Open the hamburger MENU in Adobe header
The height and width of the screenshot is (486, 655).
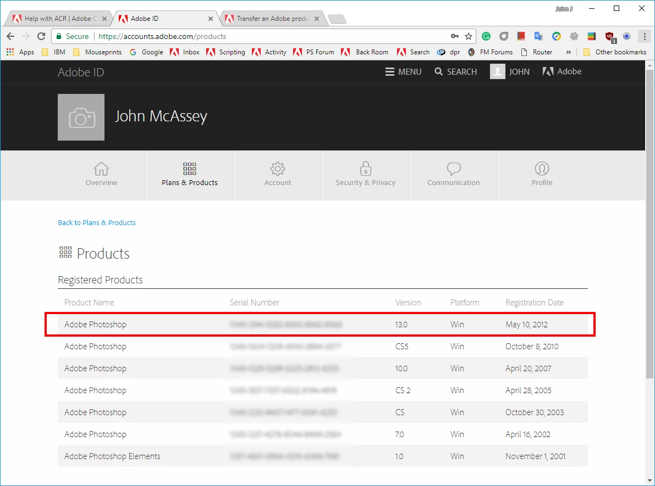tap(403, 72)
